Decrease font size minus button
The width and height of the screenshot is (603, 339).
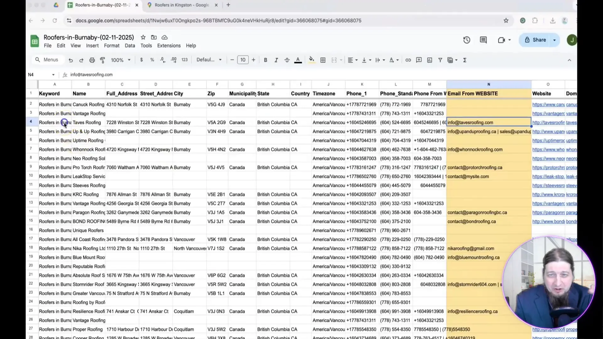tap(232, 60)
